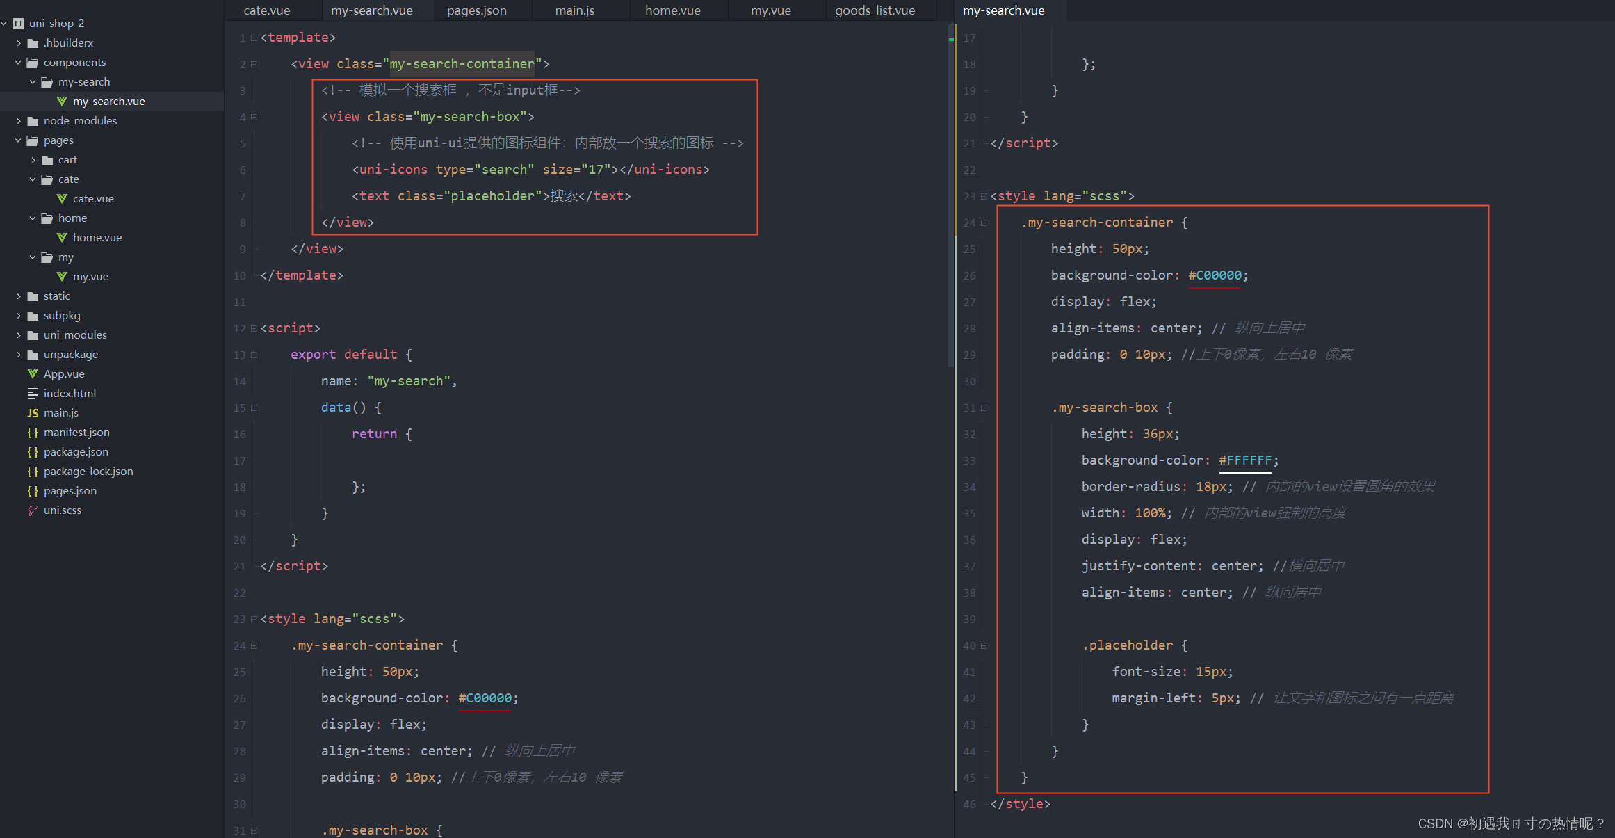The width and height of the screenshot is (1615, 838).
Task: Click line number 46 in right editor
Action: pos(969,804)
